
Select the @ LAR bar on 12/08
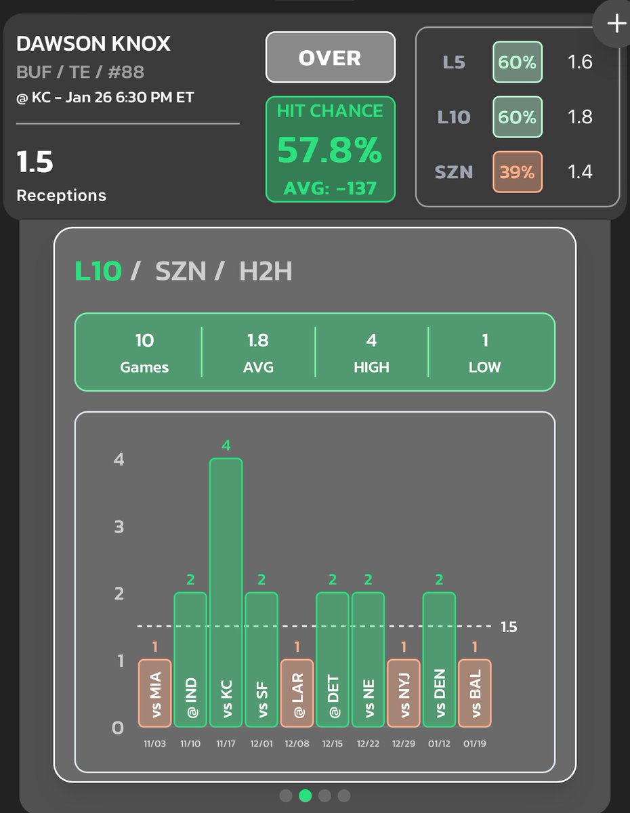pos(297,694)
